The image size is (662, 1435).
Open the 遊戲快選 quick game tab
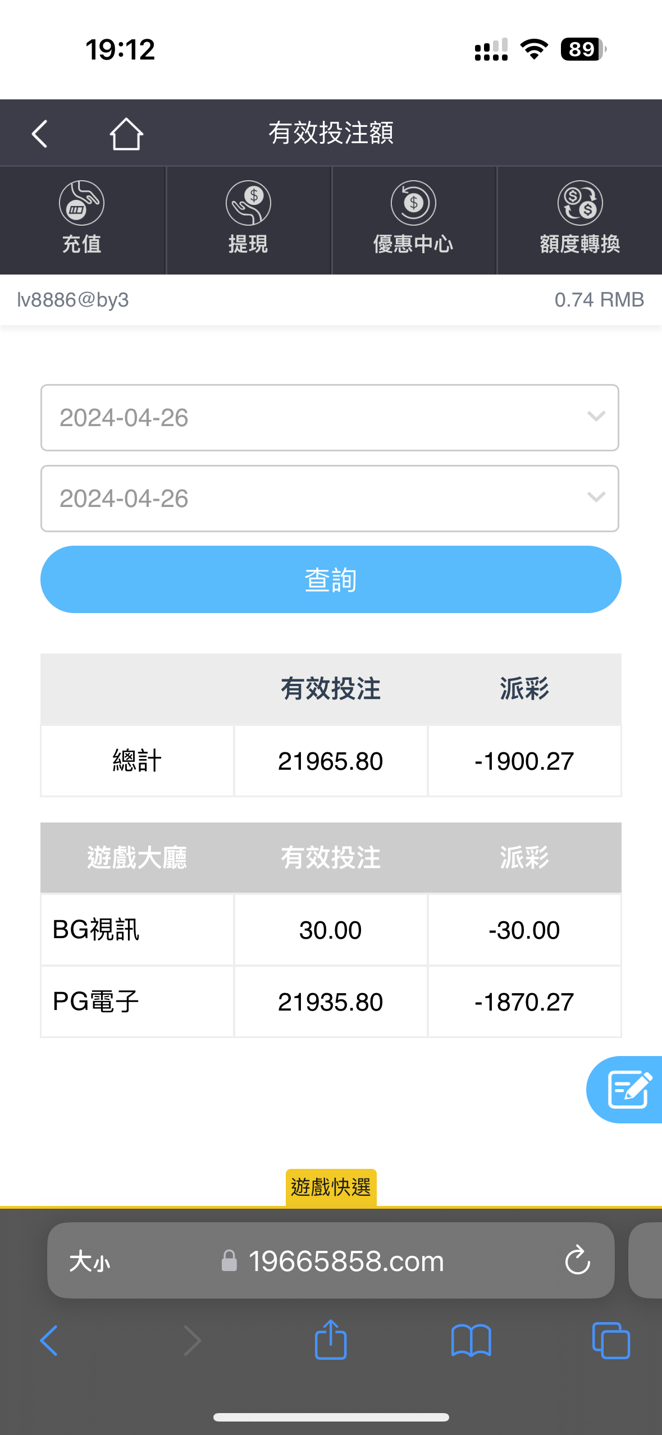(x=331, y=1187)
